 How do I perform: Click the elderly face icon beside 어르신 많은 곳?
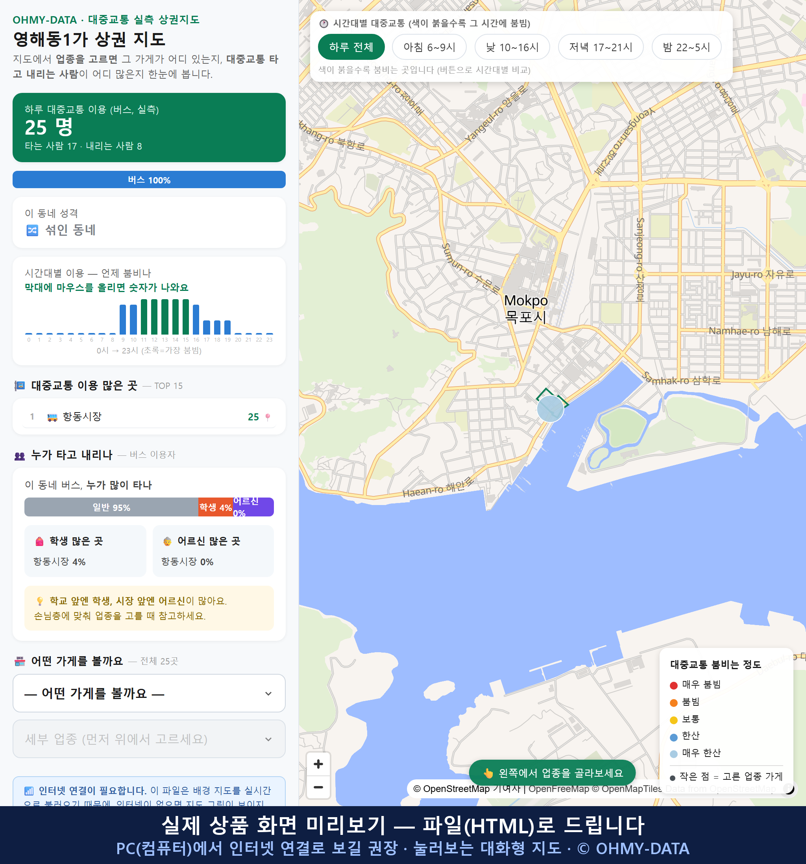point(167,541)
